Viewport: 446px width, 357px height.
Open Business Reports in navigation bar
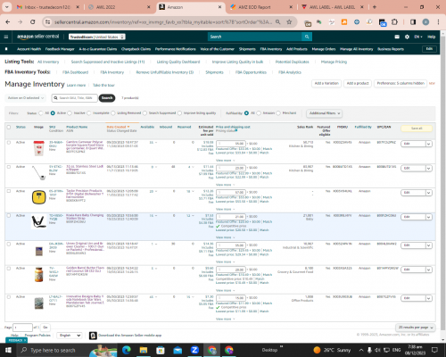coord(391,49)
